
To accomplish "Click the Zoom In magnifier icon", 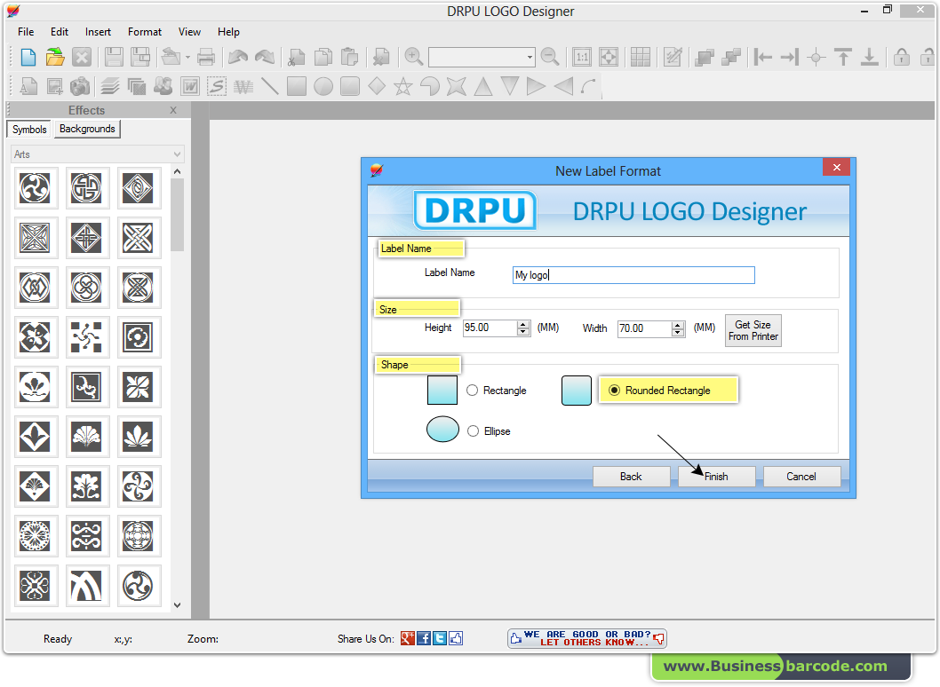I will pyautogui.click(x=414, y=57).
